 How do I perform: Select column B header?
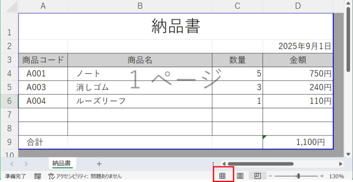[140, 6]
